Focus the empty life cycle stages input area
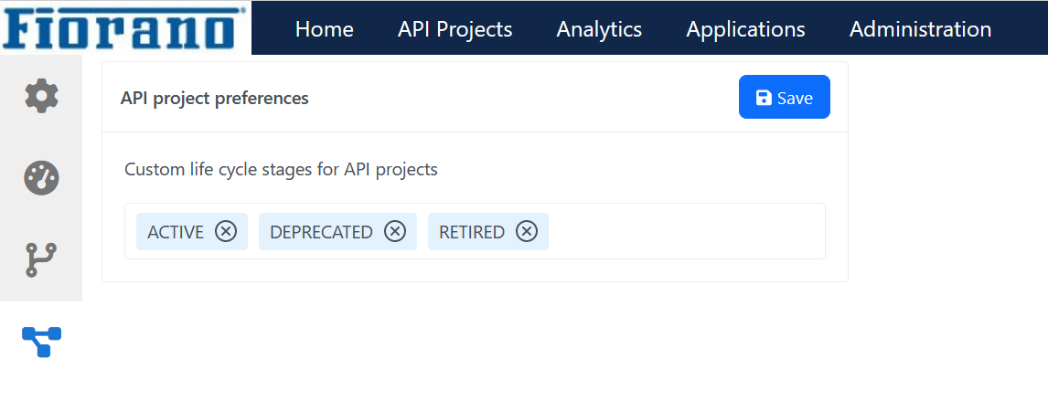The height and width of the screenshot is (411, 1048). [687, 231]
